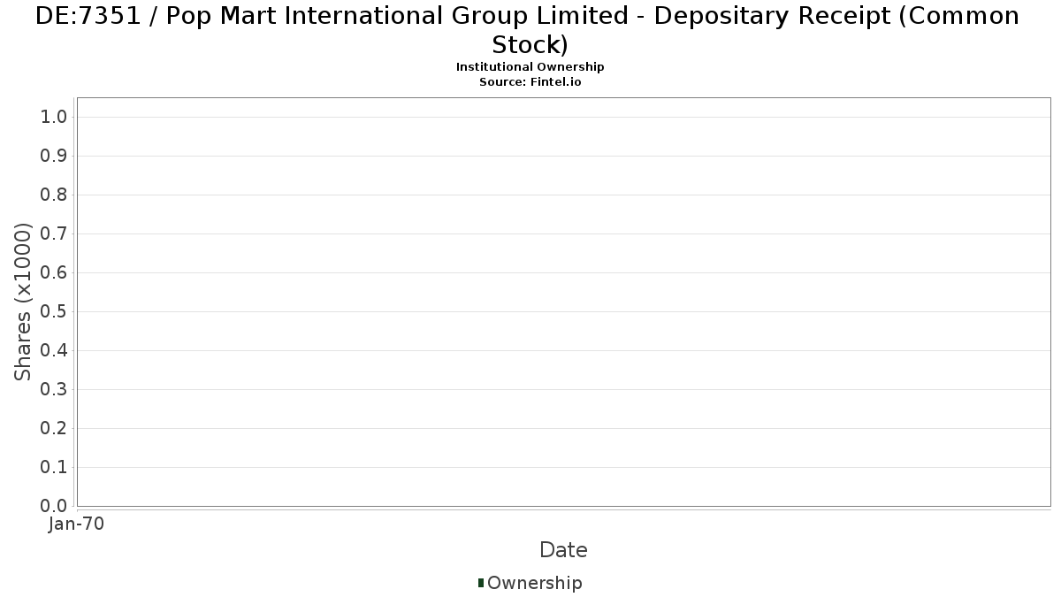The width and height of the screenshot is (1061, 597).
Task: Select the 0.6 y-axis tick label
Action: pyautogui.click(x=54, y=273)
